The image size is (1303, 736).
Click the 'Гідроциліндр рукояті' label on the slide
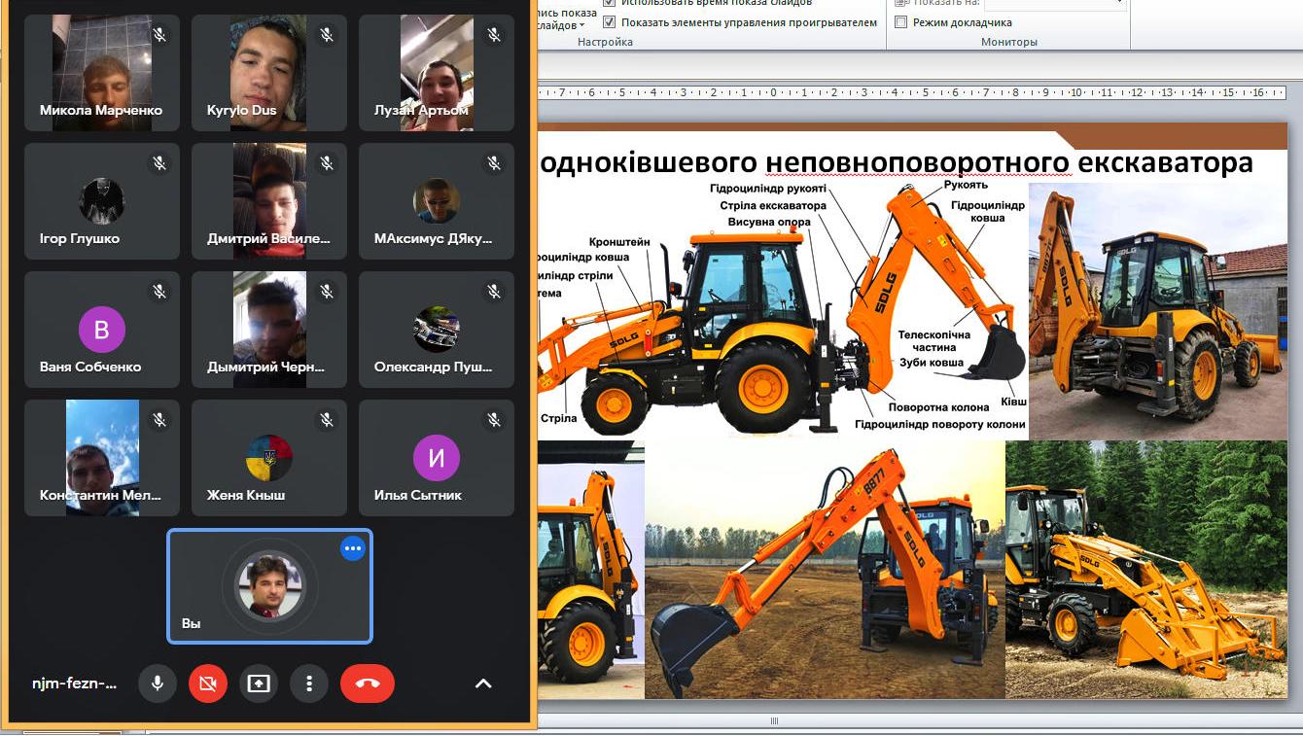coord(768,189)
